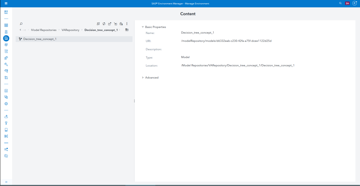This screenshot has width=360, height=186.
Task: Click the import icon in the toolbar
Action: (x=115, y=24)
